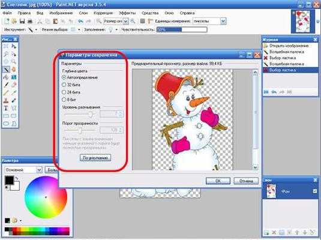Open the Единицы измерения dropdown
The width and height of the screenshot is (321, 240).
pos(223,21)
